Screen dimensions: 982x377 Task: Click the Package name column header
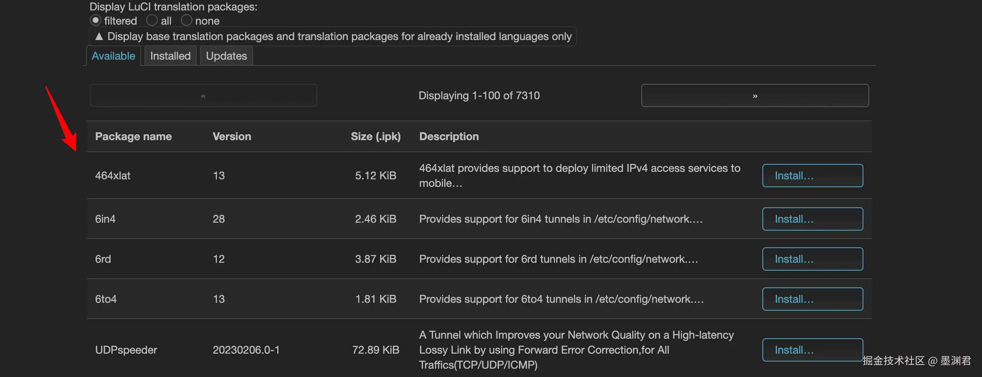(133, 136)
